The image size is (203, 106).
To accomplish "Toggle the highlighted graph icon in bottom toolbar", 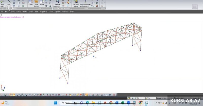I will point(87,95).
